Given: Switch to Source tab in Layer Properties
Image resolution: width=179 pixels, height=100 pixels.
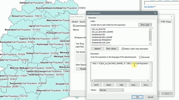Looking at the screenshot, I should click(82, 22).
